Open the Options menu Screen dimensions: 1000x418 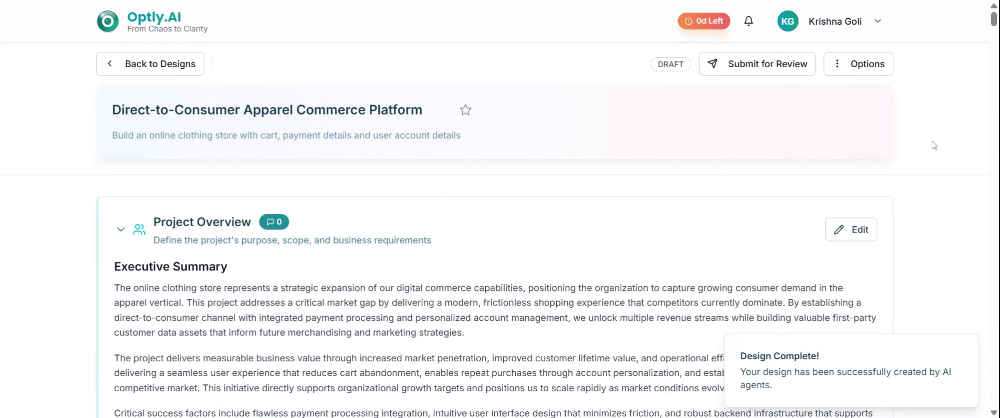coord(858,64)
